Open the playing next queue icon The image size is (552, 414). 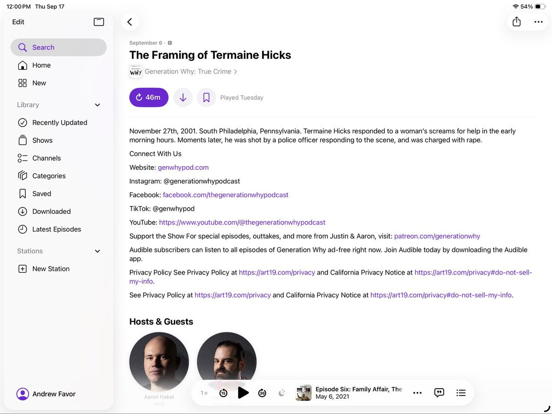tap(461, 393)
